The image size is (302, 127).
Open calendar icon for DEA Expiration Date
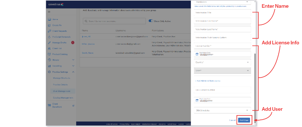click(197, 101)
